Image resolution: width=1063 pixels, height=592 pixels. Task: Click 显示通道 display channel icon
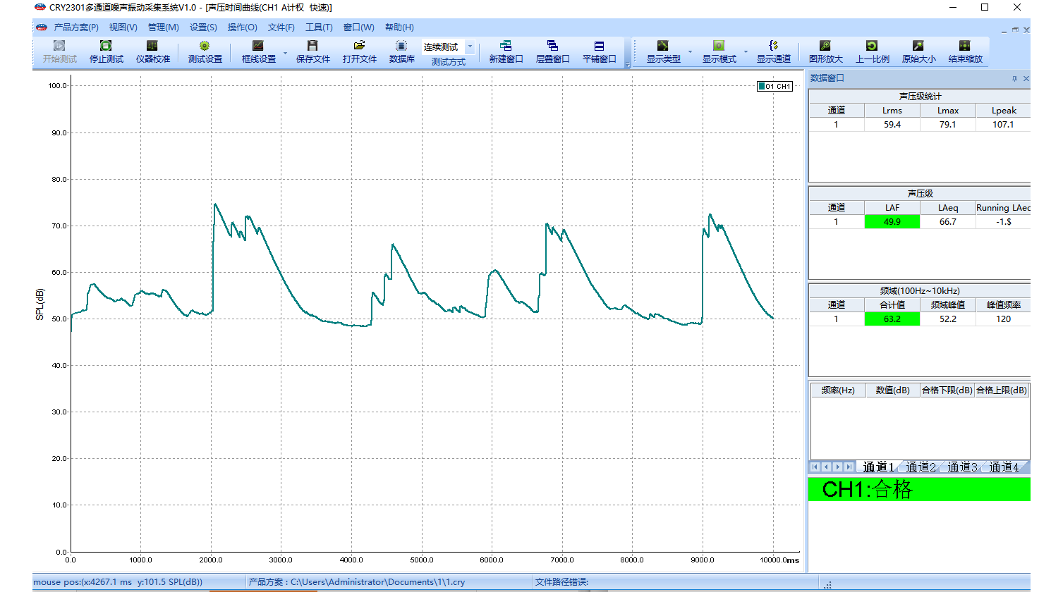773,47
